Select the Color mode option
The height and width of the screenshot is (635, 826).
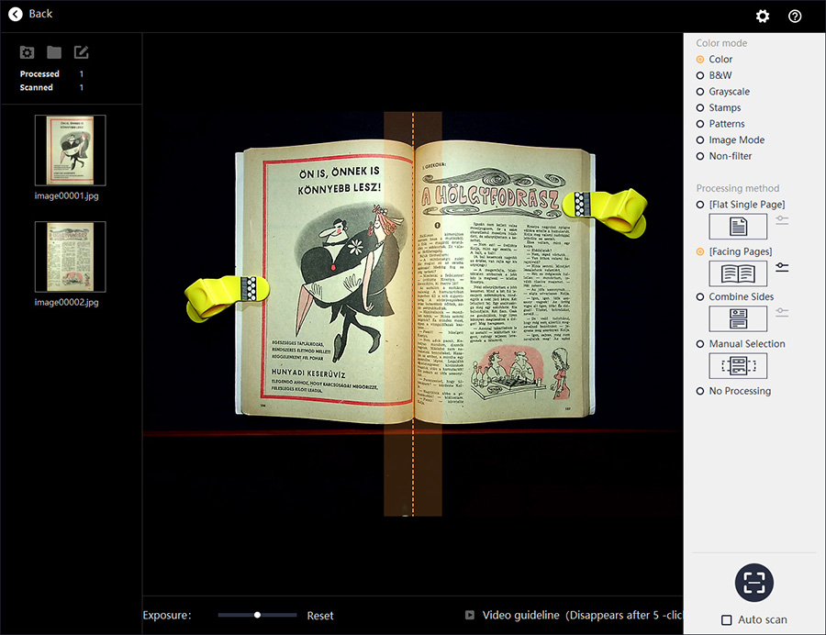click(x=714, y=60)
